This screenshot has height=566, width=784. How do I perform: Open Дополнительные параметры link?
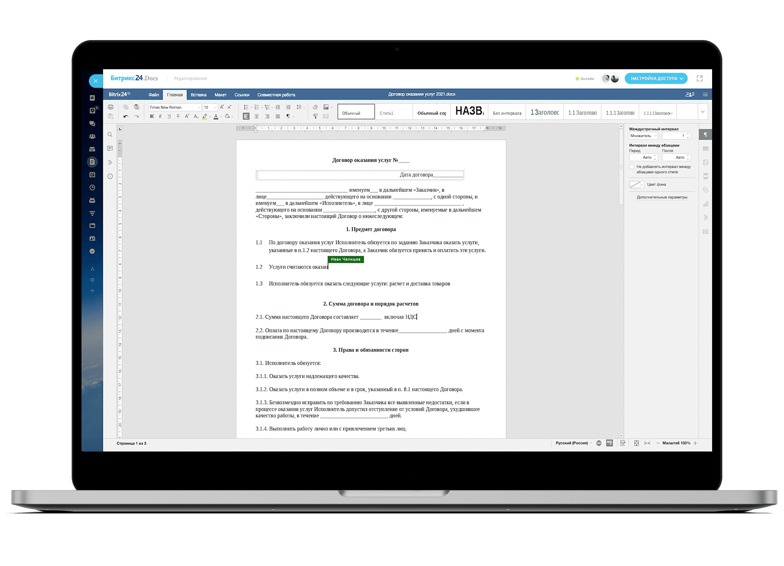click(x=662, y=197)
